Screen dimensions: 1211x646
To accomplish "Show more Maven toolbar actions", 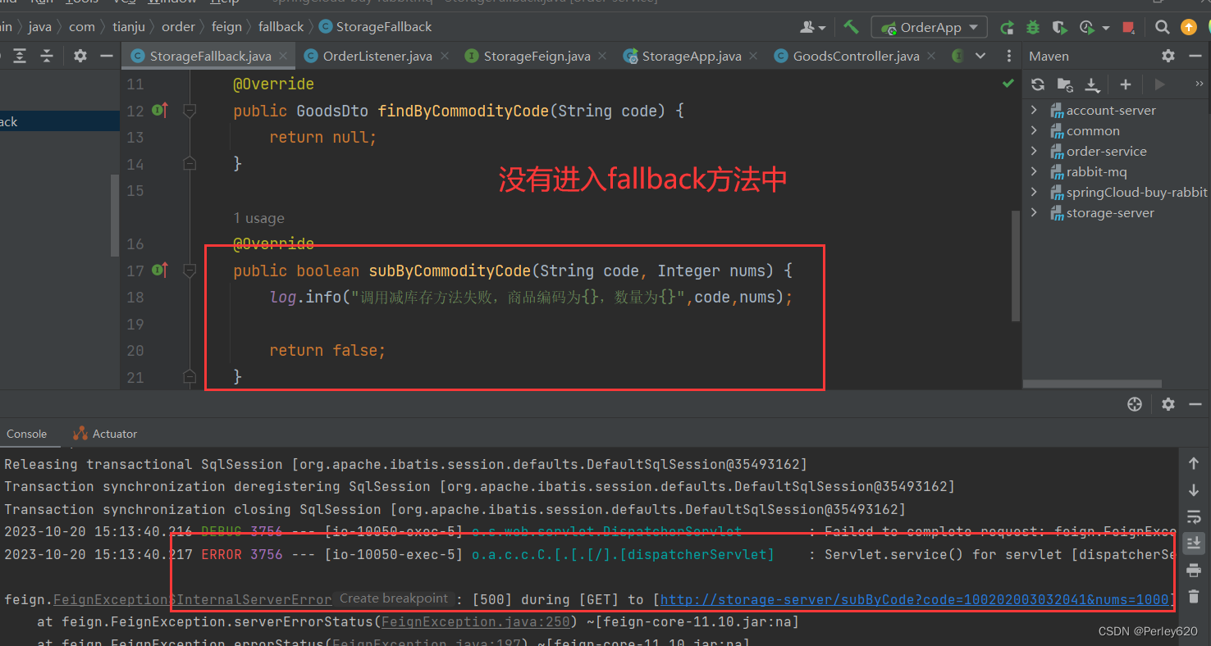I will pos(1199,84).
